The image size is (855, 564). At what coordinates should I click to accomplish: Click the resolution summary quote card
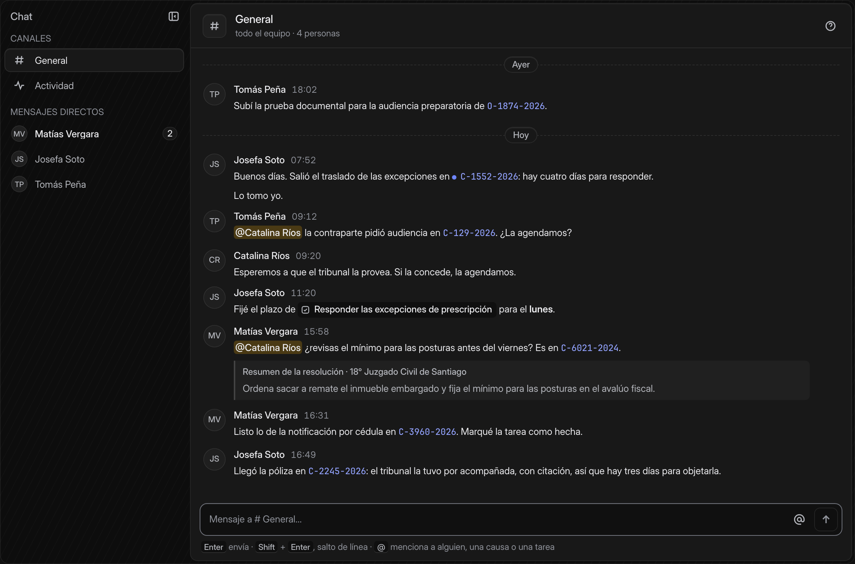(522, 380)
